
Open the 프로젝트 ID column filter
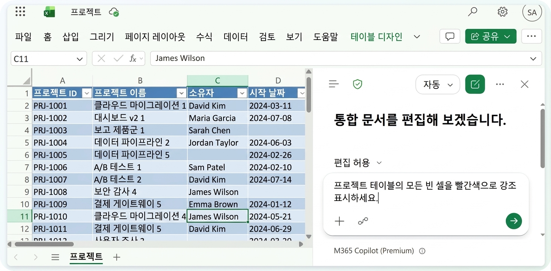[87, 93]
